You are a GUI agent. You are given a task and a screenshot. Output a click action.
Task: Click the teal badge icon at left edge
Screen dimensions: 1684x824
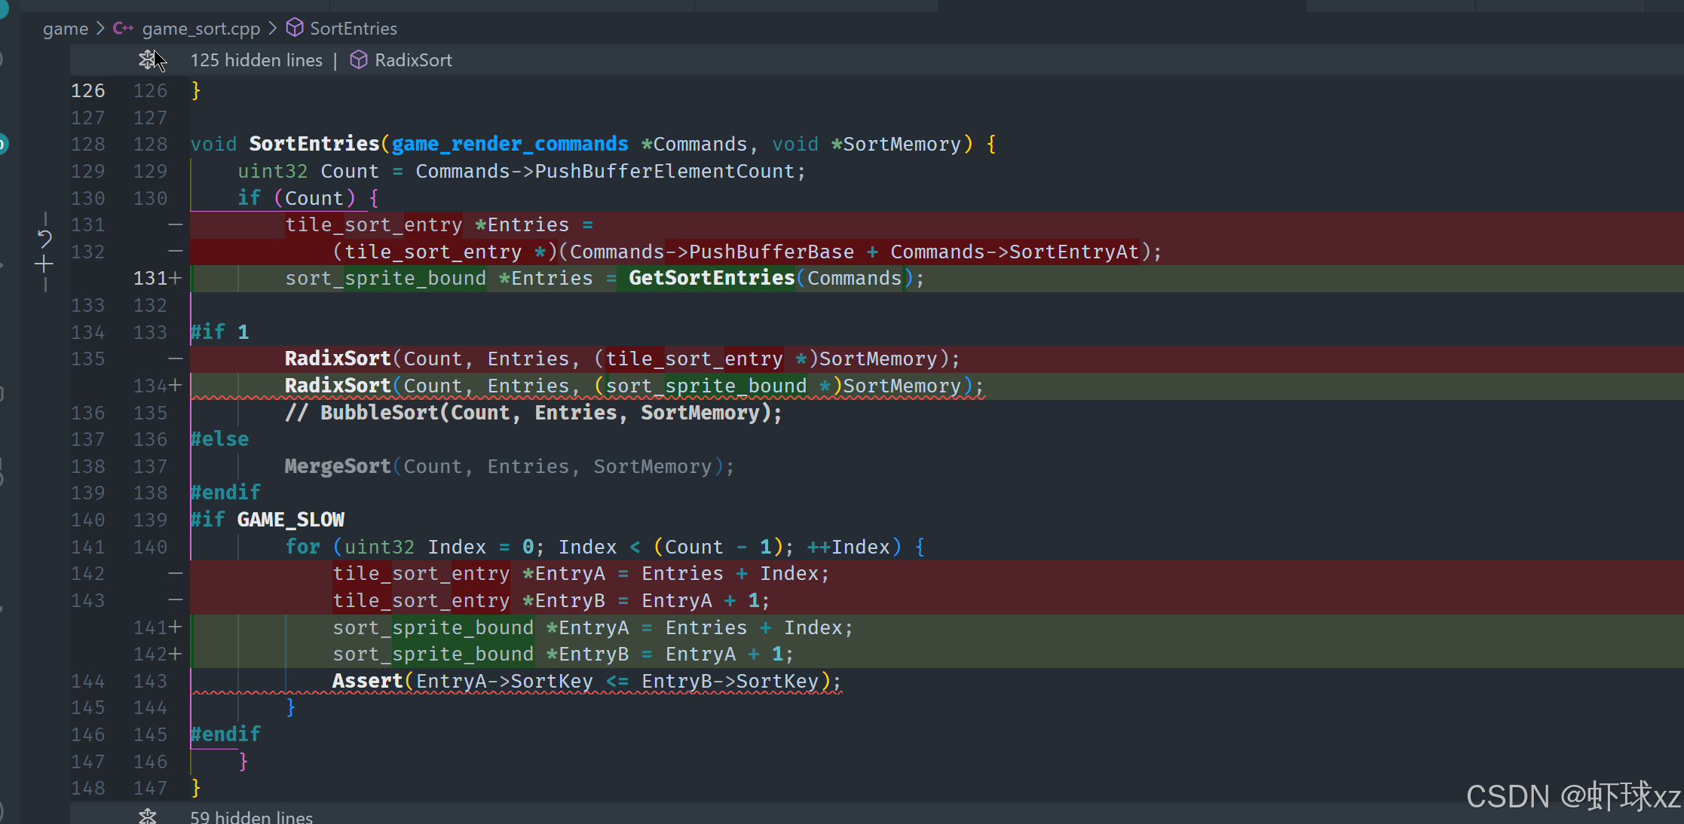click(2, 143)
